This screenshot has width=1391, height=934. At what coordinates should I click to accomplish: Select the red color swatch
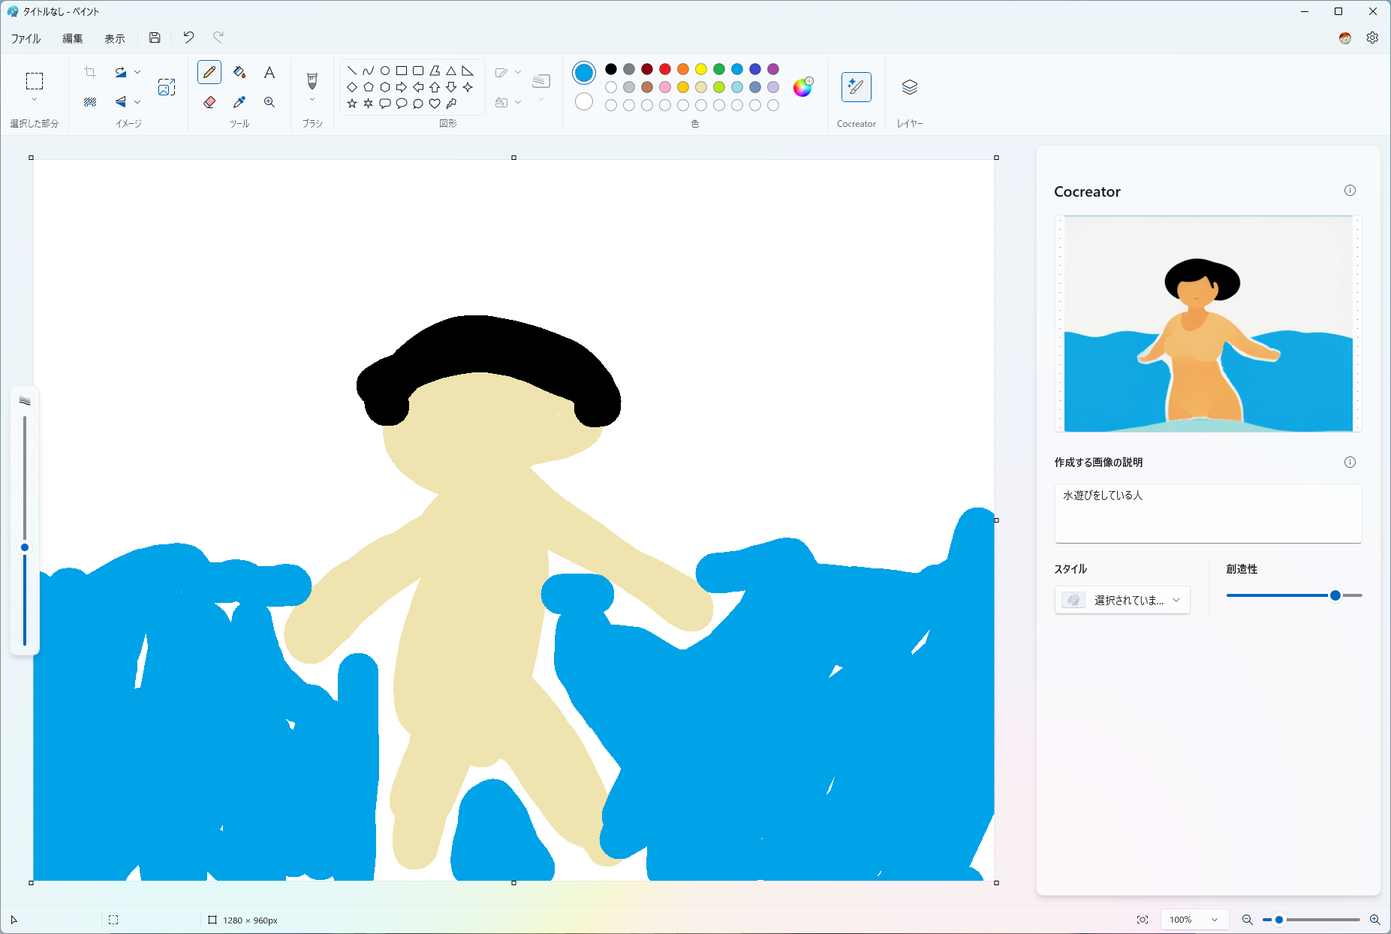click(665, 68)
